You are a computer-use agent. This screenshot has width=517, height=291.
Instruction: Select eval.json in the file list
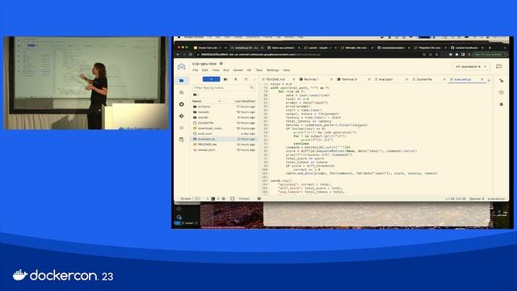(x=224, y=133)
